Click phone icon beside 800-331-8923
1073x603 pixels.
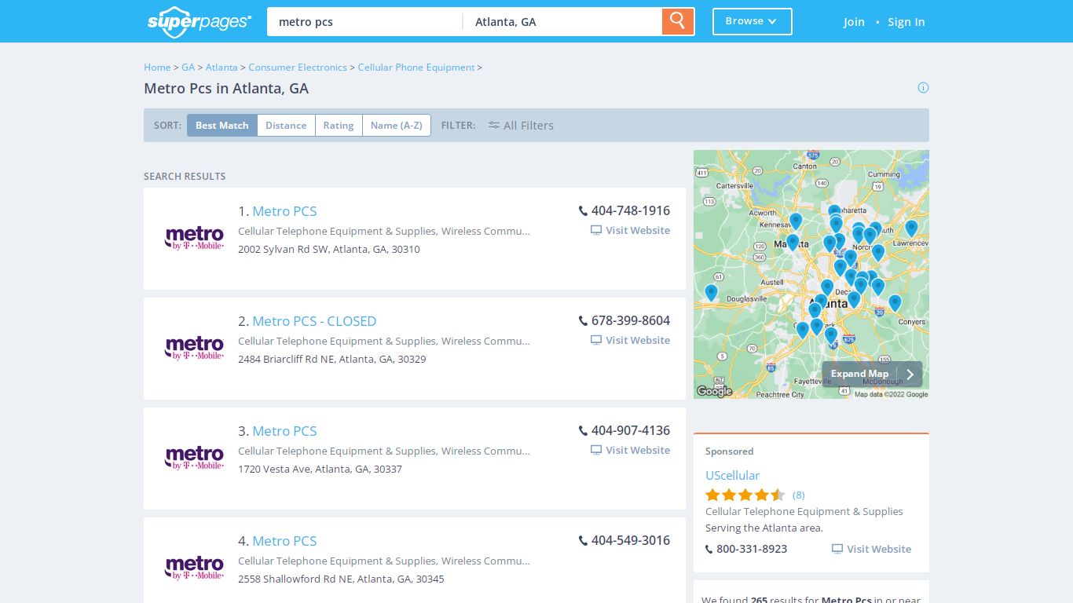(x=709, y=550)
